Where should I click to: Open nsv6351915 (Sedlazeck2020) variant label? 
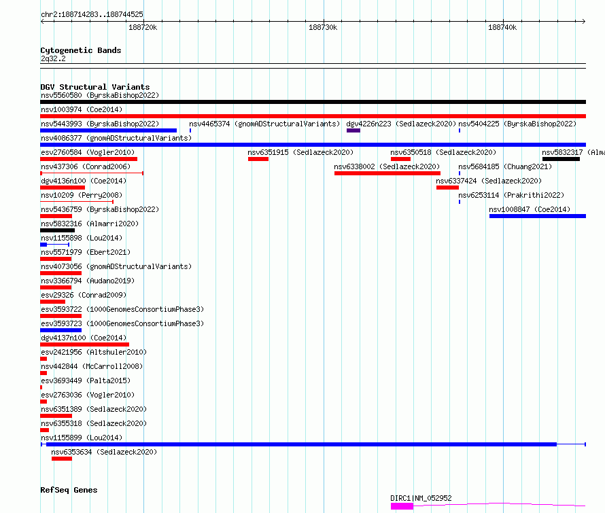pos(300,152)
